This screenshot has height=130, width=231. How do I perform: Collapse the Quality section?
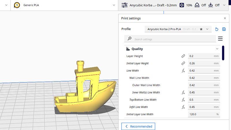point(217,49)
